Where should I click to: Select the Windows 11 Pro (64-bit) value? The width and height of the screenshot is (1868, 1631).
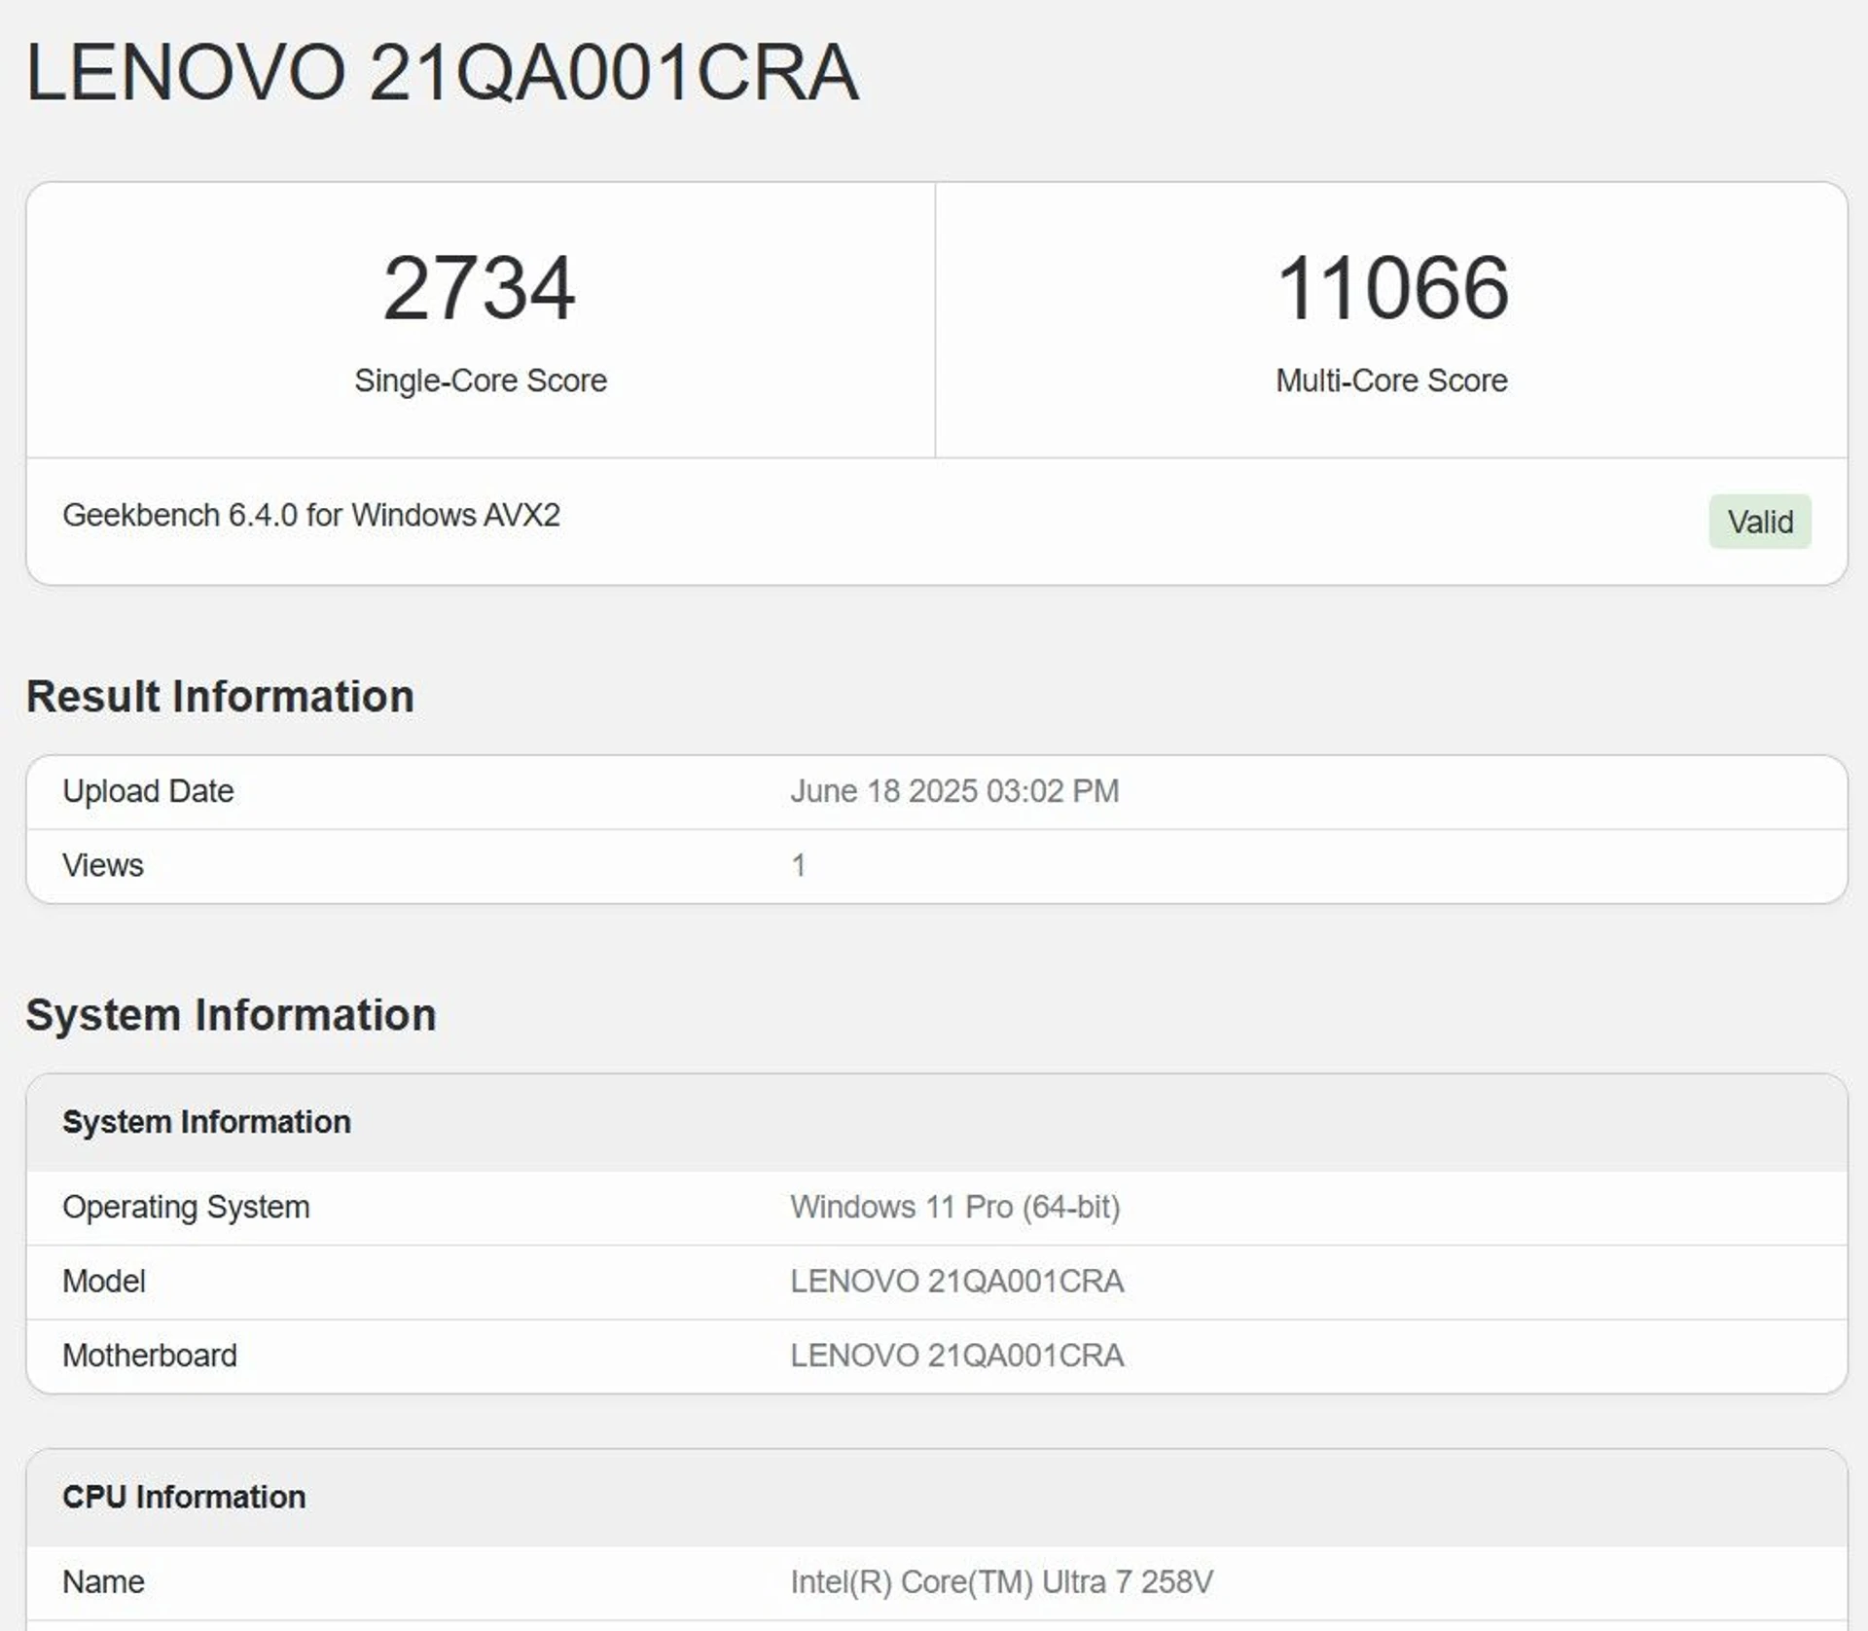(955, 1208)
